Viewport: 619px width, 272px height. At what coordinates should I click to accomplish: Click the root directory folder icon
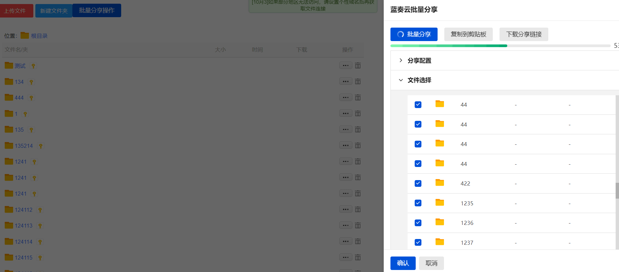pos(25,35)
